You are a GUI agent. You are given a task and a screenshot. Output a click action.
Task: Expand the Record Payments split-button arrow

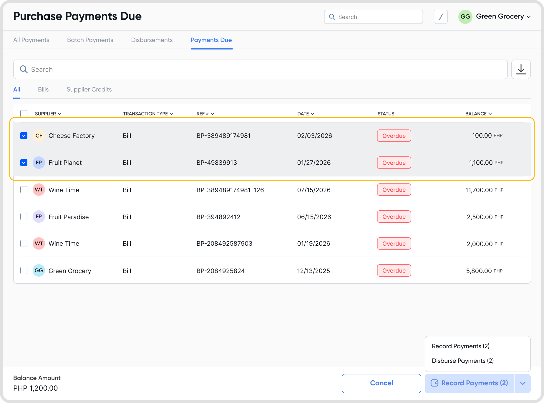523,383
